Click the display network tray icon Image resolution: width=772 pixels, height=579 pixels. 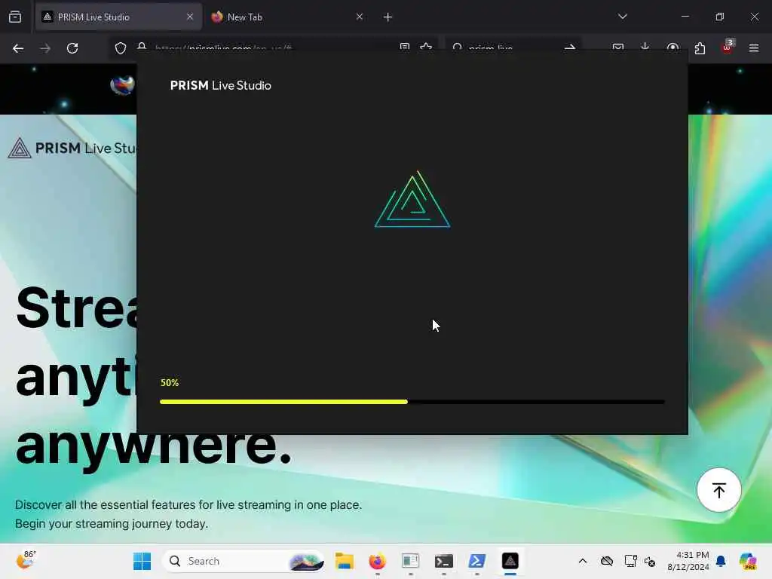pos(631,561)
